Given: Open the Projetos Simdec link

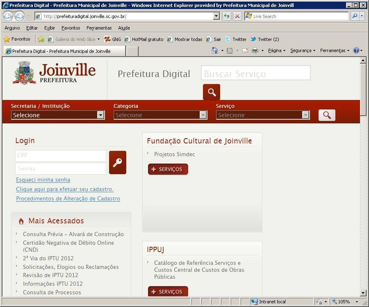Looking at the screenshot, I should pos(174,155).
